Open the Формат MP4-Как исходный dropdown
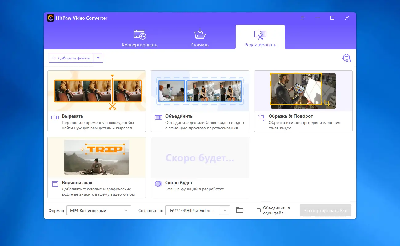This screenshot has height=246, width=400. coord(99,210)
